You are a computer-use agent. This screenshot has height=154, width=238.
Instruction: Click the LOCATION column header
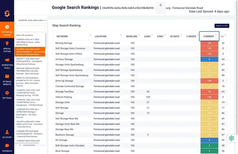pyautogui.click(x=101, y=36)
